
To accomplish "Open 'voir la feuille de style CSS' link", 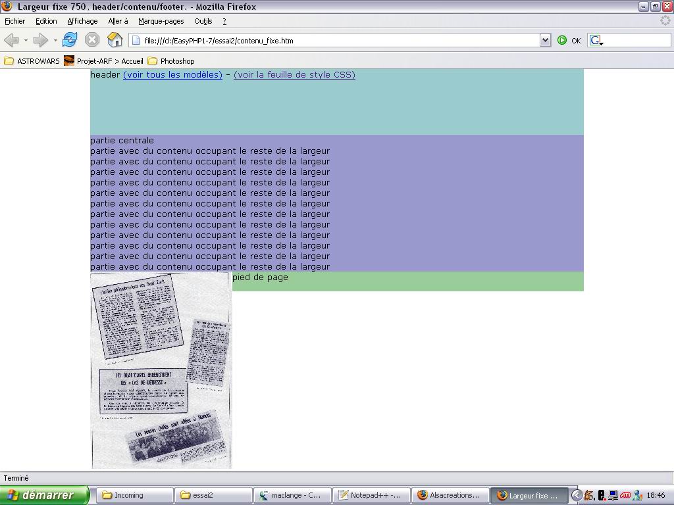I will point(294,75).
